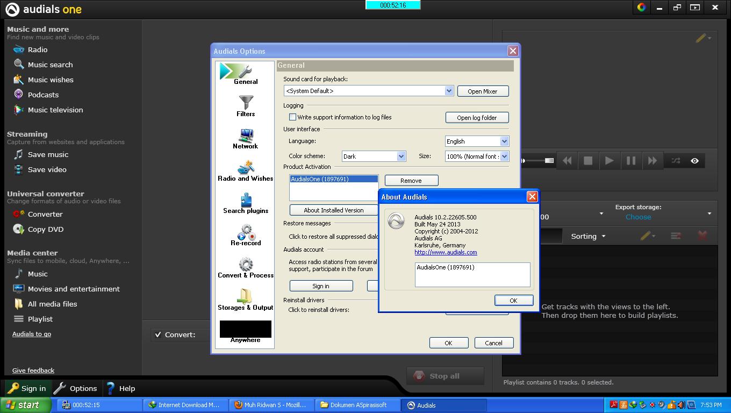Select AudialsOne (1897691) activation entry
The image size is (731, 413).
click(x=334, y=179)
